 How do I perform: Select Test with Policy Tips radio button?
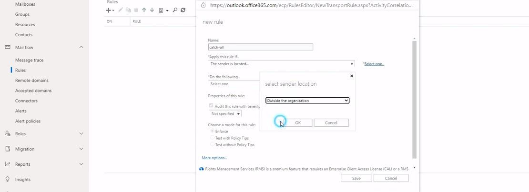click(212, 138)
